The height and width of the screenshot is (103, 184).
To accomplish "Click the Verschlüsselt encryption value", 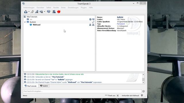I will (122, 31).
